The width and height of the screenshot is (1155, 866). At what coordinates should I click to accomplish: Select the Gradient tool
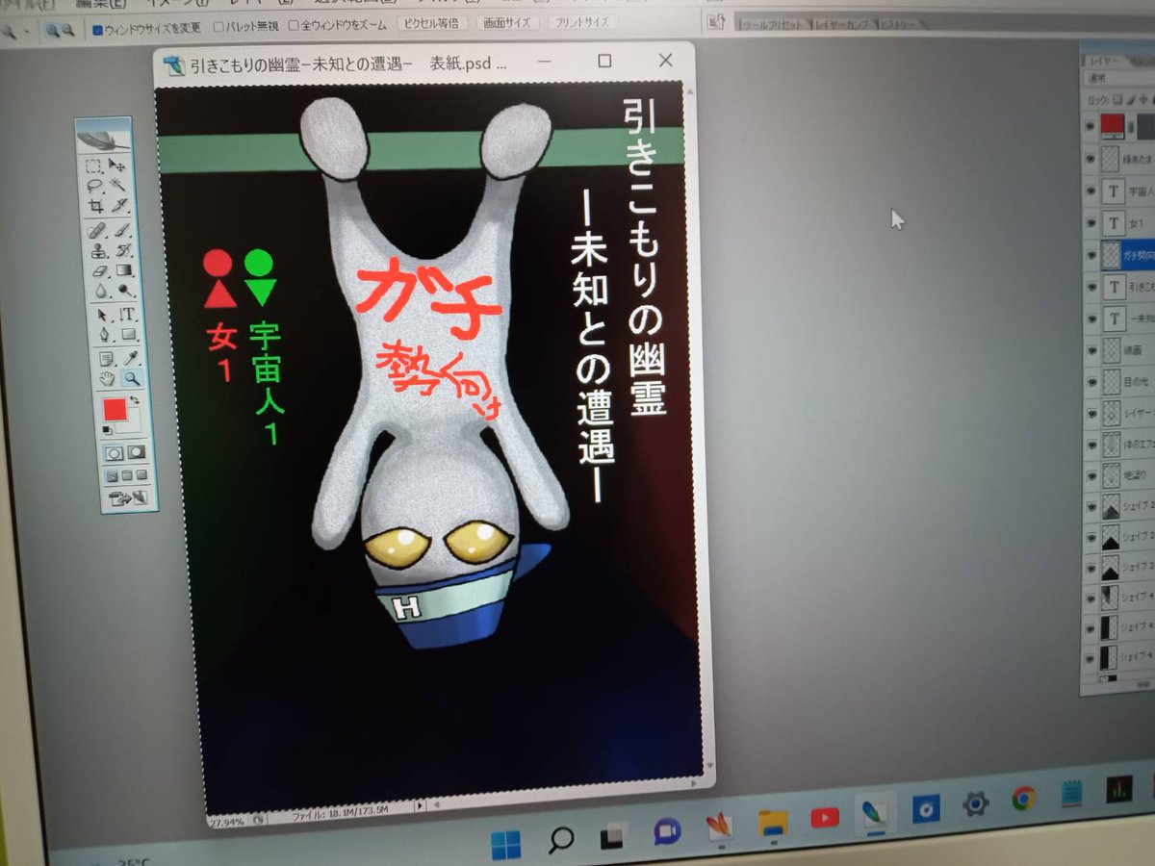(x=123, y=270)
